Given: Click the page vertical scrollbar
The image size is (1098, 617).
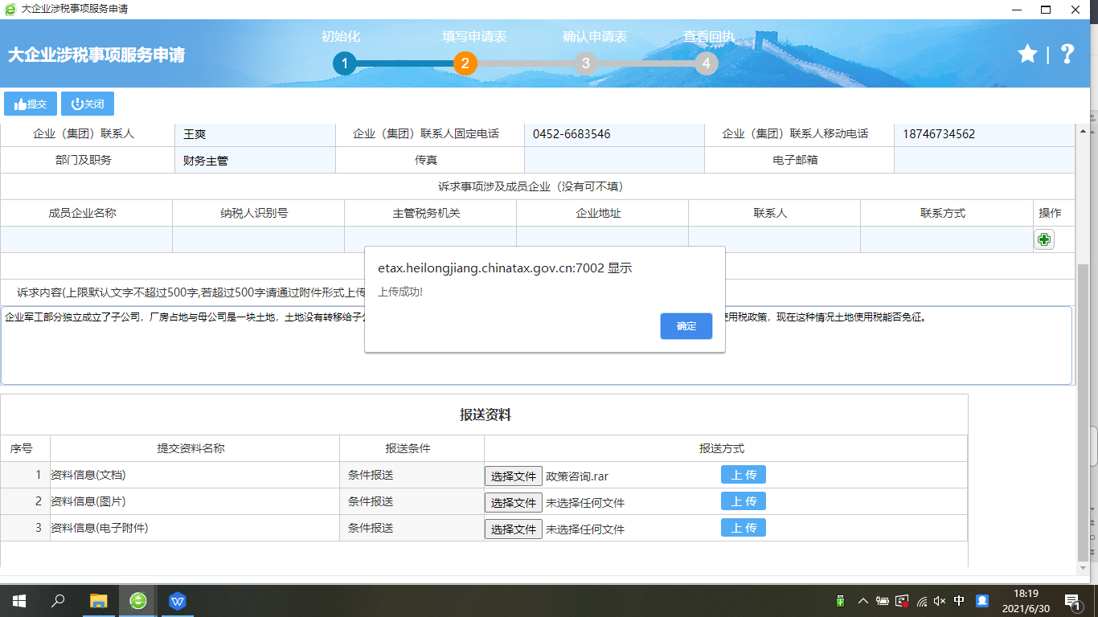Looking at the screenshot, I should point(1082,402).
